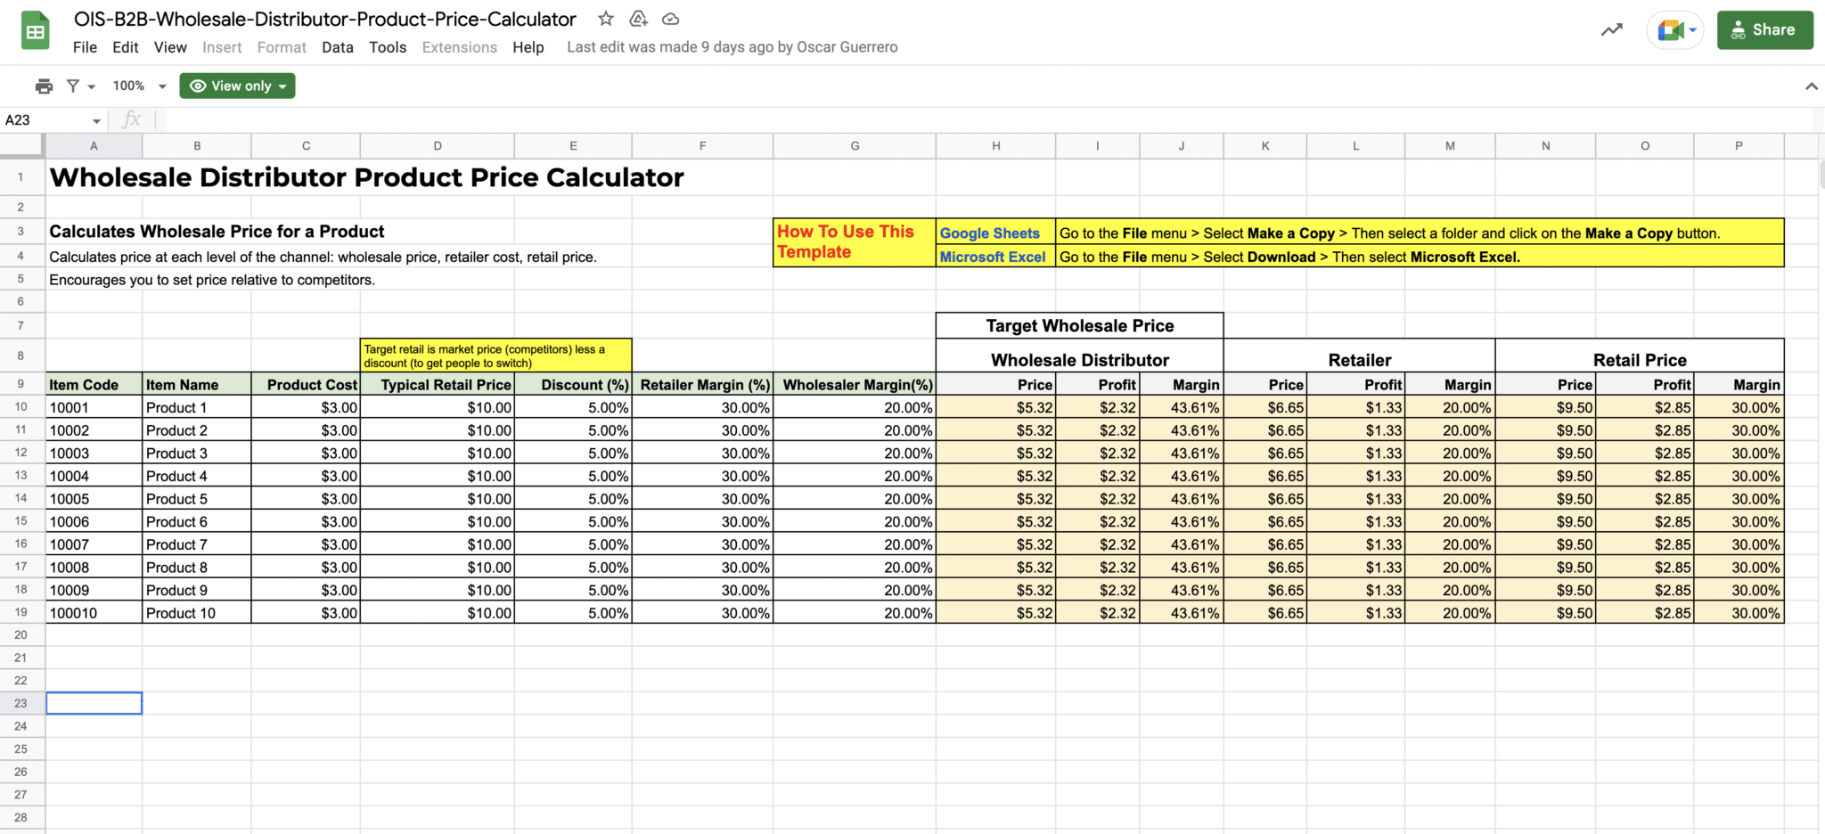Open the spreadsheet activity trends icon
The image size is (1825, 834).
click(1611, 29)
